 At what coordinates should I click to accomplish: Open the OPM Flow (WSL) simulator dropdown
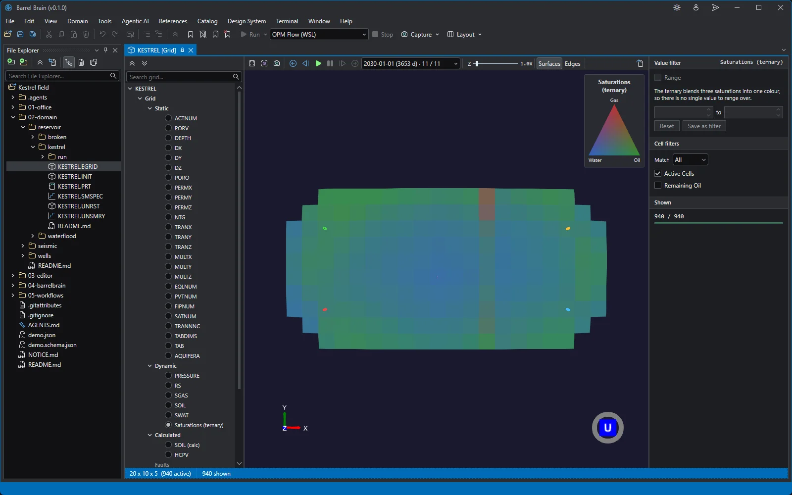(x=319, y=34)
